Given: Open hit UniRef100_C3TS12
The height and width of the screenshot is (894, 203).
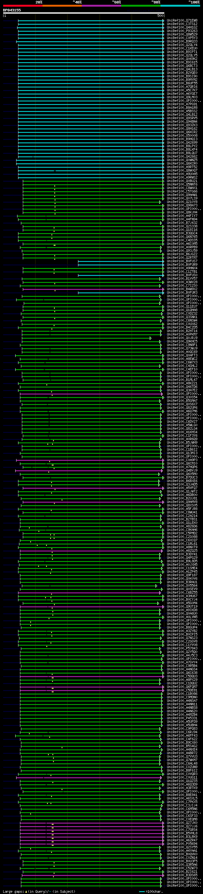Looking at the screenshot, I should pos(182,24).
